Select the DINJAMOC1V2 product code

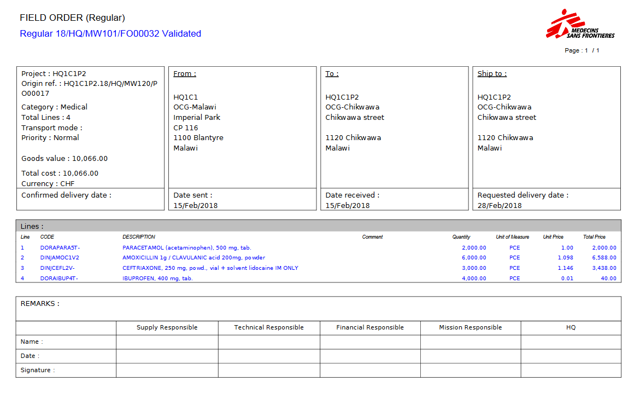(x=60, y=258)
